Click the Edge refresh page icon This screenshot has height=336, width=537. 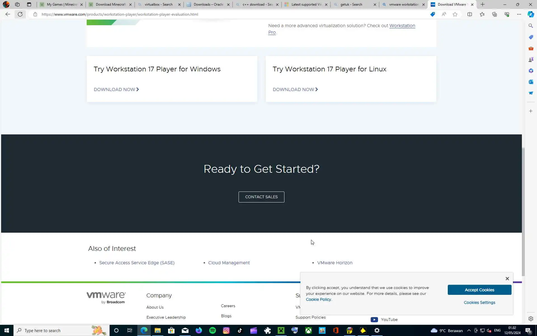[x=20, y=14]
